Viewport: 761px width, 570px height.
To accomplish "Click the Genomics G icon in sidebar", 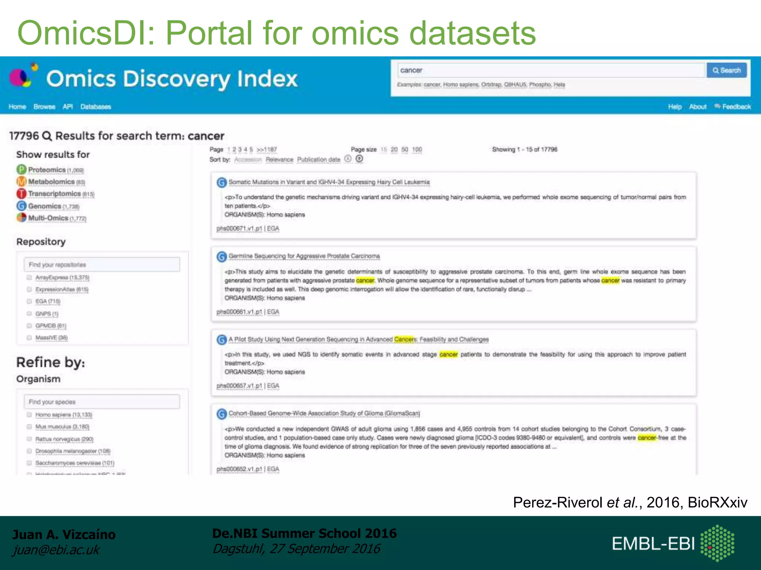I will (x=22, y=206).
